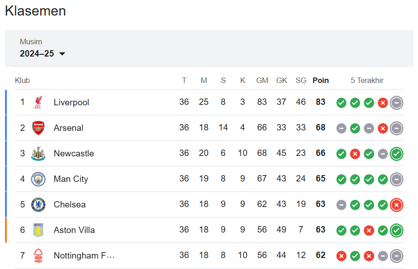Click the Man City club crest
The height and width of the screenshot is (269, 418).
tap(38, 179)
